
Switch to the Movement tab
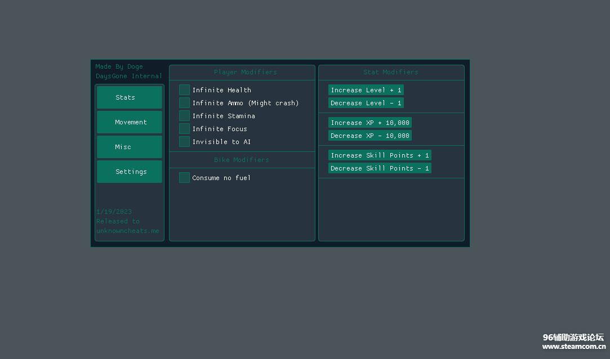pyautogui.click(x=129, y=122)
